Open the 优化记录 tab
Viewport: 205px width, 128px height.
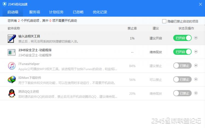click(x=100, y=12)
